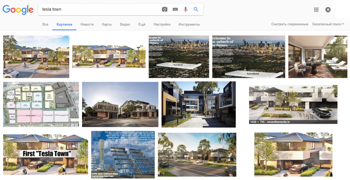This screenshot has height=180, width=350.
Task: Open the Настройки menu
Action: tap(162, 24)
